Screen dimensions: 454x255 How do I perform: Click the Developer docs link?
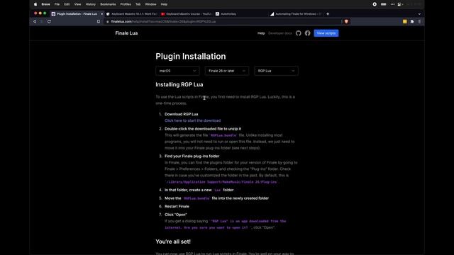tap(280, 33)
